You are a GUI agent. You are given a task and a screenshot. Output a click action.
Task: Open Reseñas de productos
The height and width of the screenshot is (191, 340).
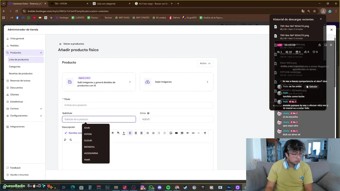[x=21, y=73]
